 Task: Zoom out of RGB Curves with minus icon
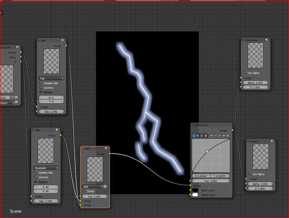(215, 136)
